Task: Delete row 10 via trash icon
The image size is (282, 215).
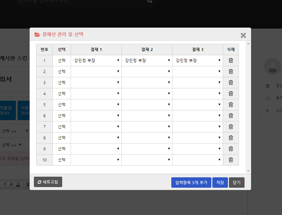Action: (231, 160)
